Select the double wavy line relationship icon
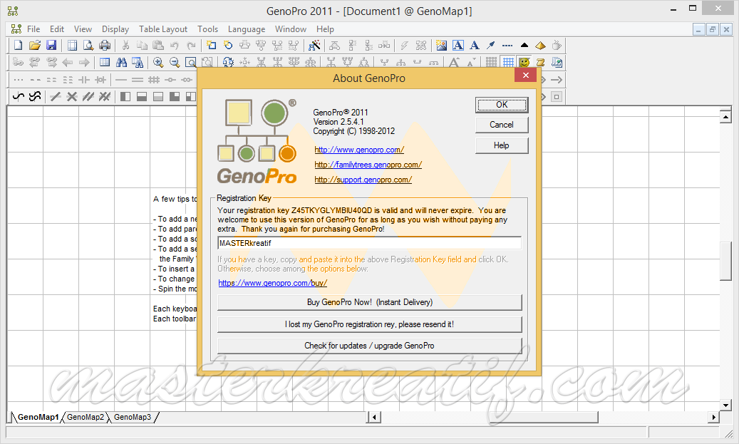This screenshot has height=444, width=739. [35, 97]
